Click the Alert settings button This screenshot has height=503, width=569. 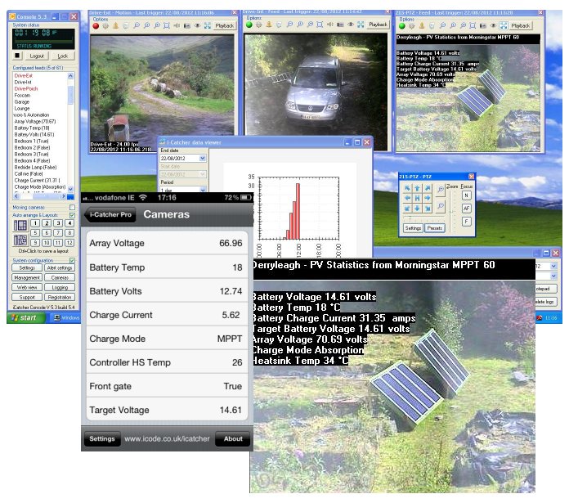point(59,267)
